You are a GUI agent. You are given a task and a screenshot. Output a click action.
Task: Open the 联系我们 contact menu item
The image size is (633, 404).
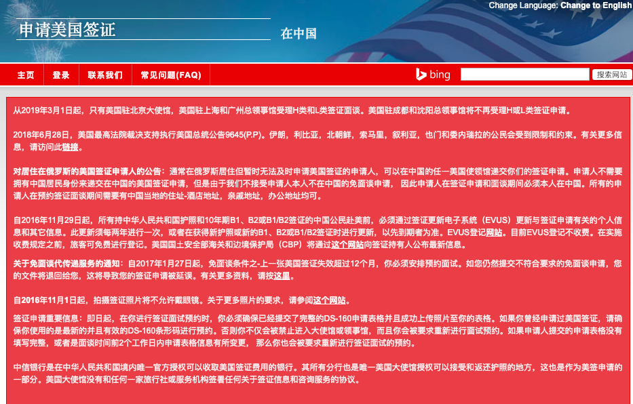[105, 75]
